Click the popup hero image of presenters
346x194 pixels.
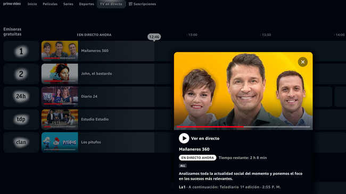point(243,91)
